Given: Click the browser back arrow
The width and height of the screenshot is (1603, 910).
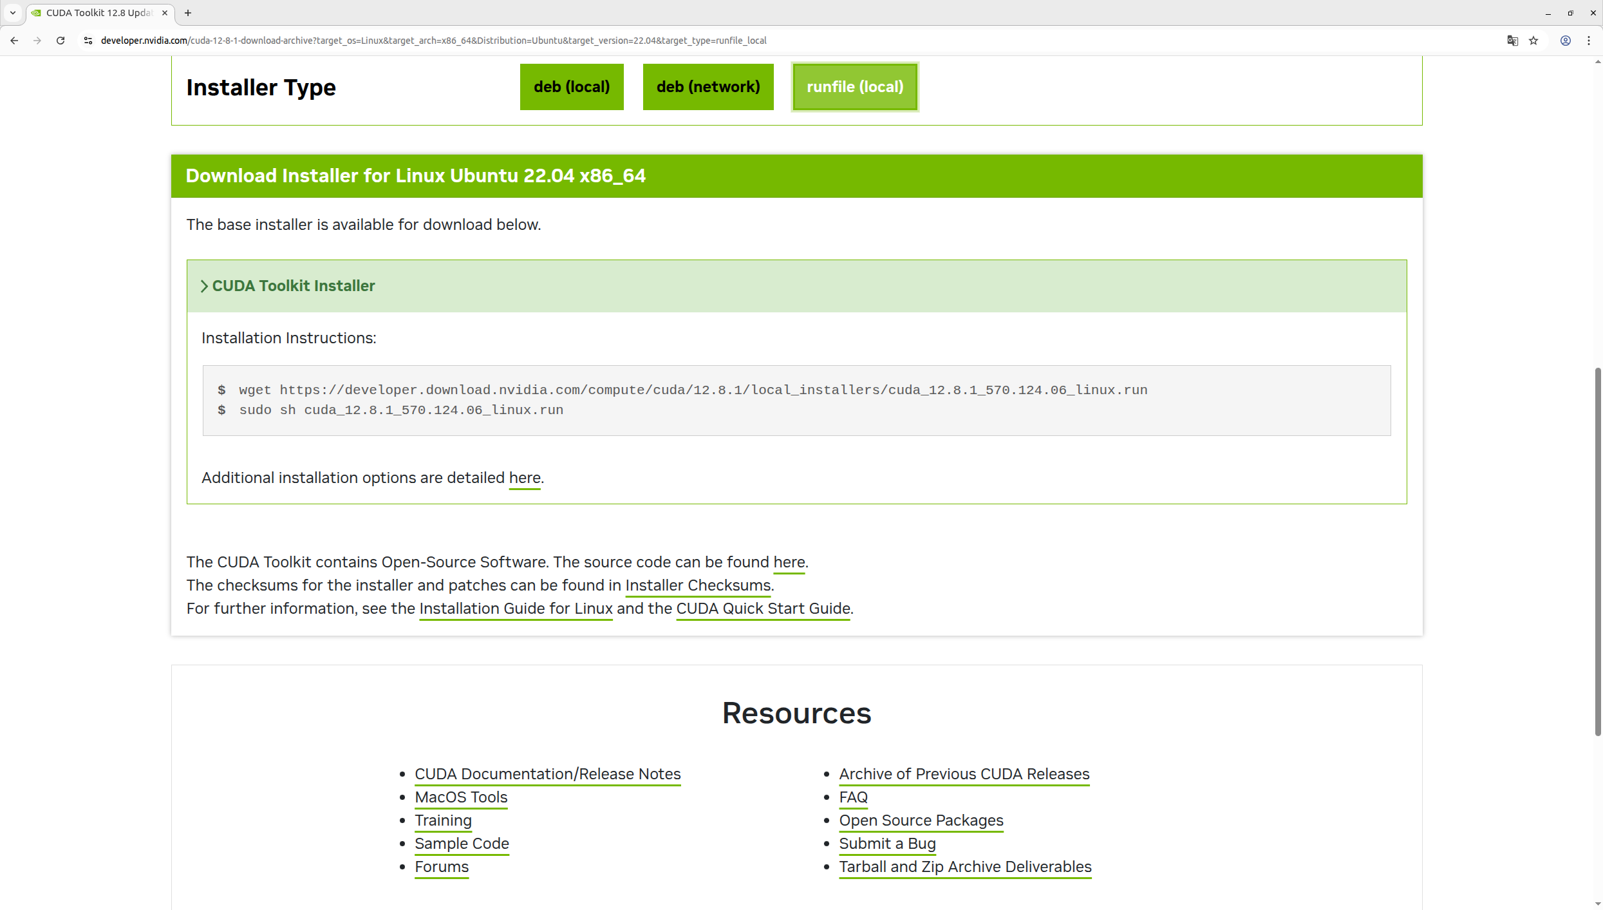Looking at the screenshot, I should pyautogui.click(x=14, y=41).
